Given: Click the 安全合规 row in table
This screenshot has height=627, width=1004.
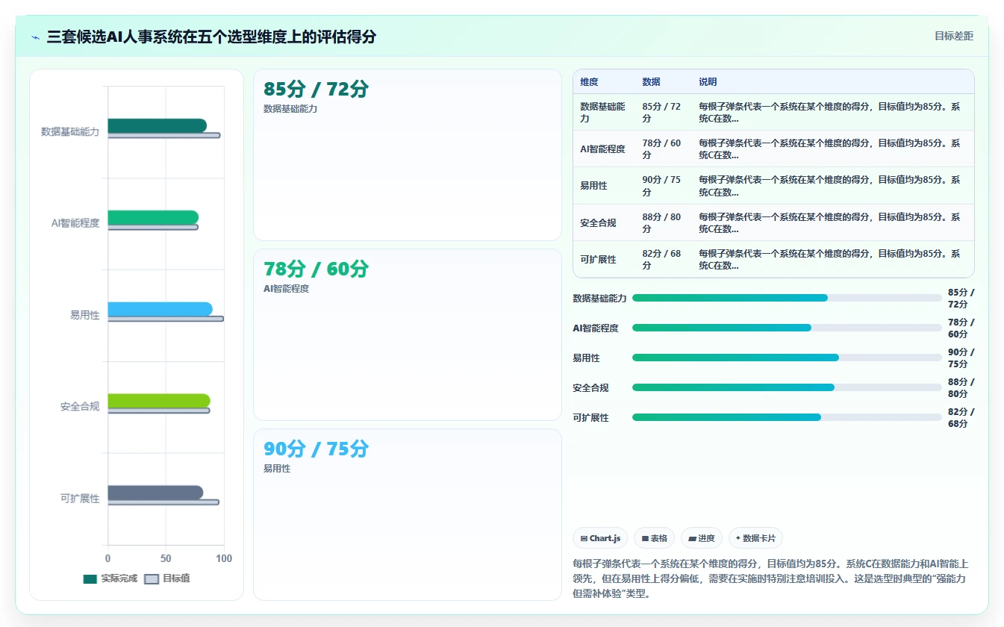Looking at the screenshot, I should (x=773, y=222).
